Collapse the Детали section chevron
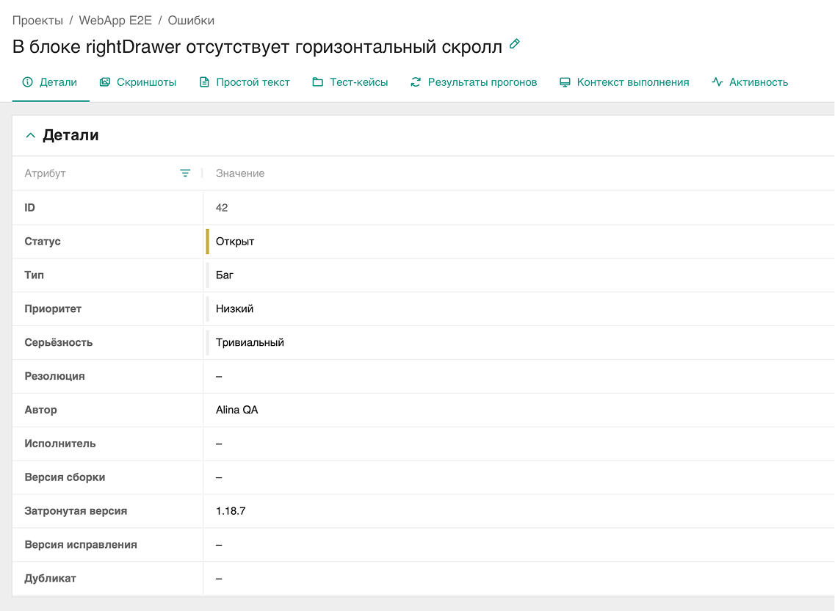 point(31,135)
